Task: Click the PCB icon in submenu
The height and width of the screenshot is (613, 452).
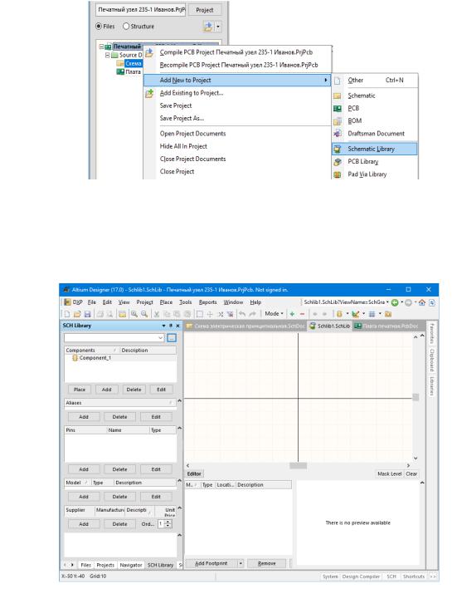Action: click(338, 108)
